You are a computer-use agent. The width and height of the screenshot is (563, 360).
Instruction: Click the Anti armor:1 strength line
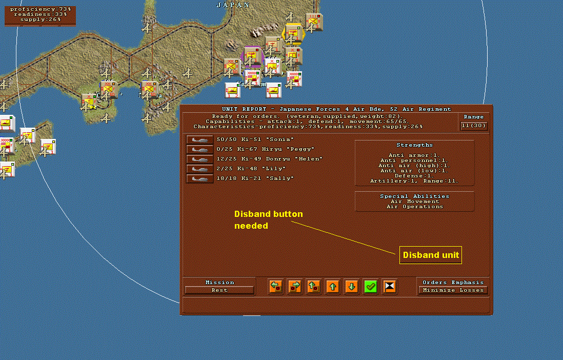click(x=414, y=155)
